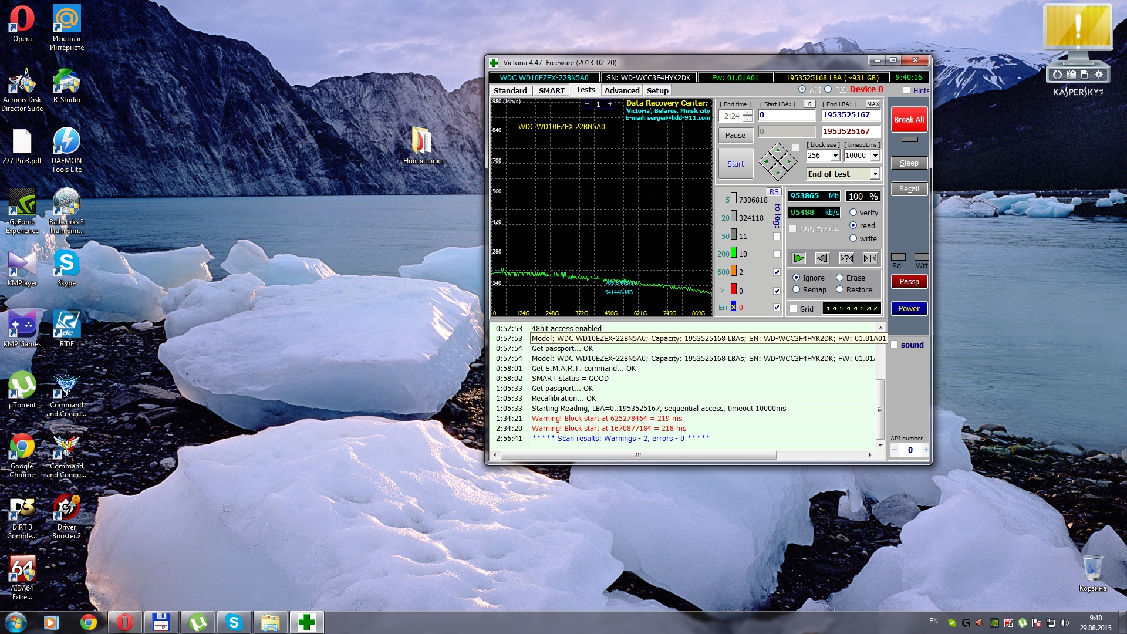Expand the block size dropdown
1127x634 pixels.
(835, 156)
